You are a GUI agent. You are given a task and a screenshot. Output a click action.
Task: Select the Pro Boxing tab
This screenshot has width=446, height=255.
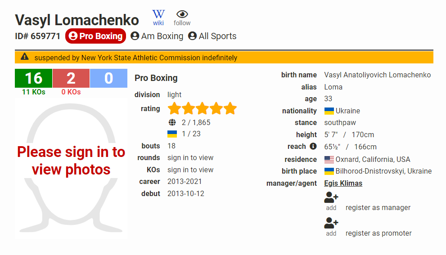pyautogui.click(x=95, y=36)
